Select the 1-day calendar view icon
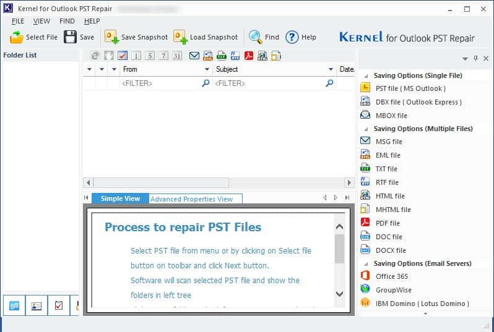 136,56
